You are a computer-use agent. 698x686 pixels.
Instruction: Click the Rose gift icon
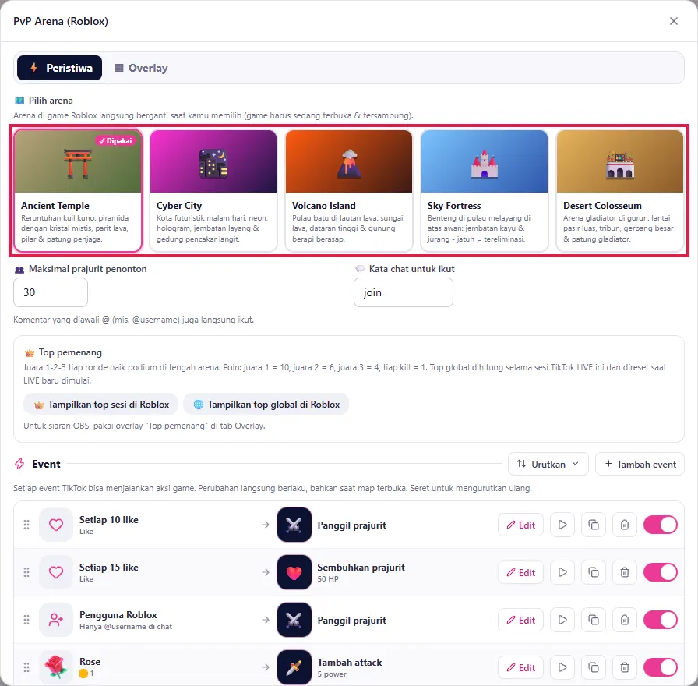click(56, 667)
